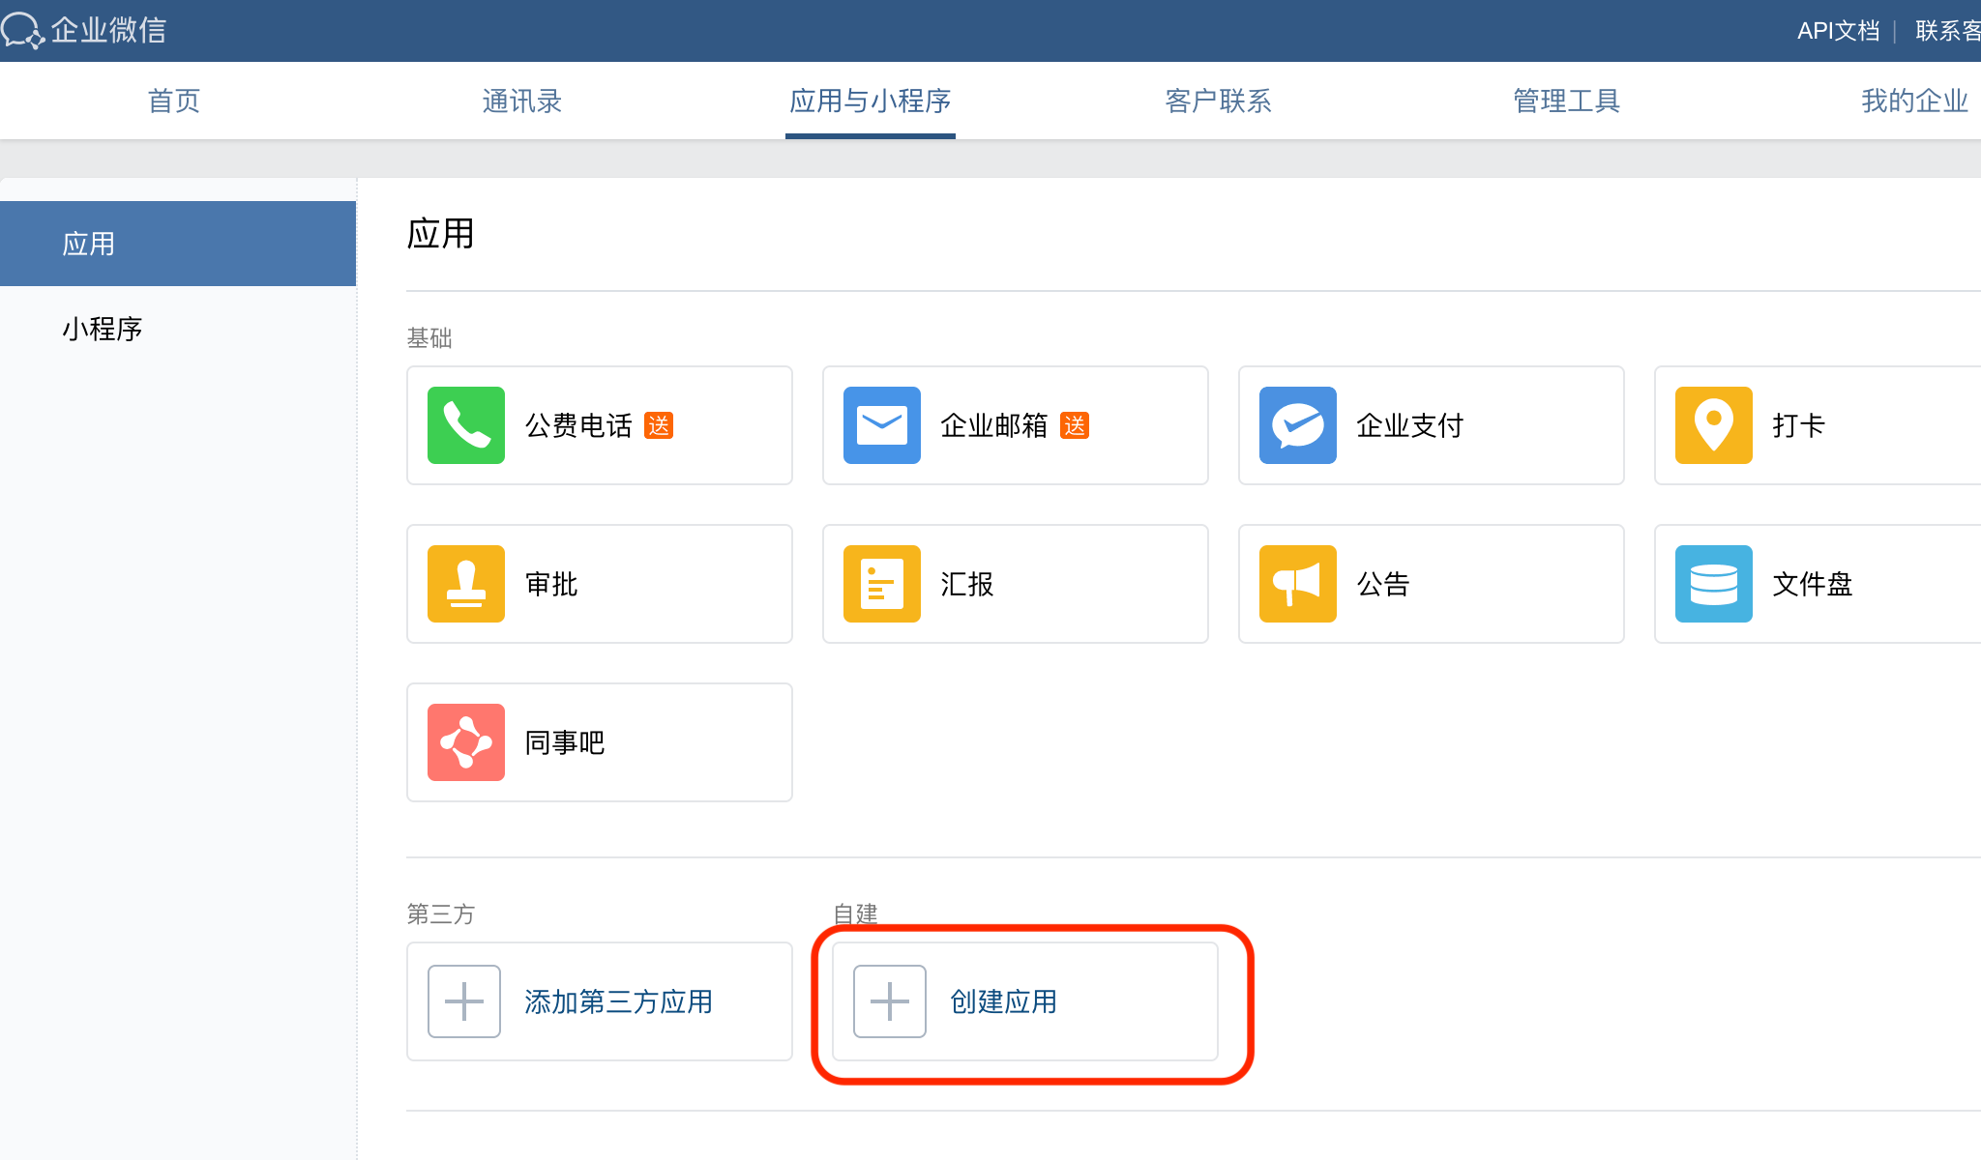Click the 基础 section heading

coord(429,337)
